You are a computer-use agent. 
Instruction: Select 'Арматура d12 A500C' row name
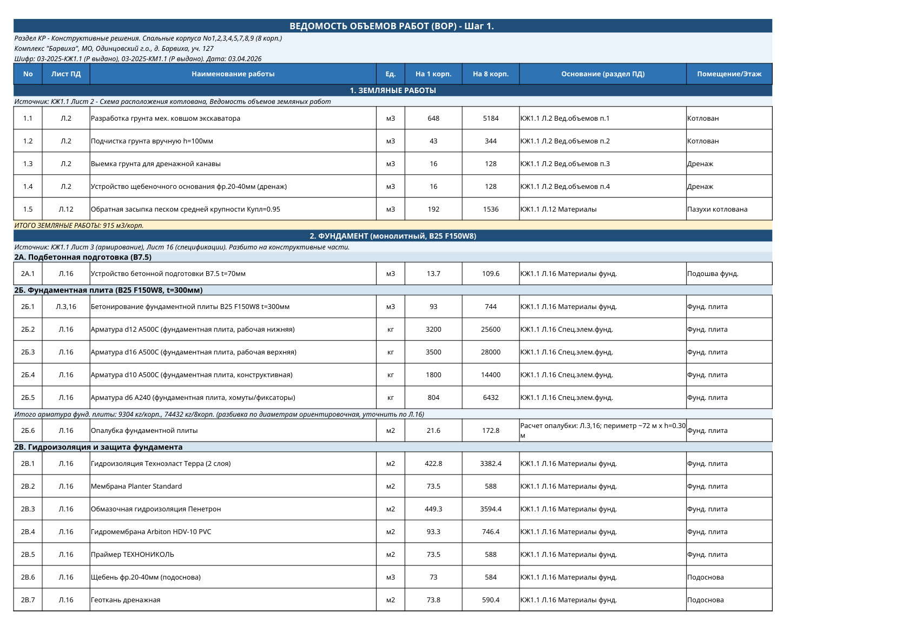[233, 329]
